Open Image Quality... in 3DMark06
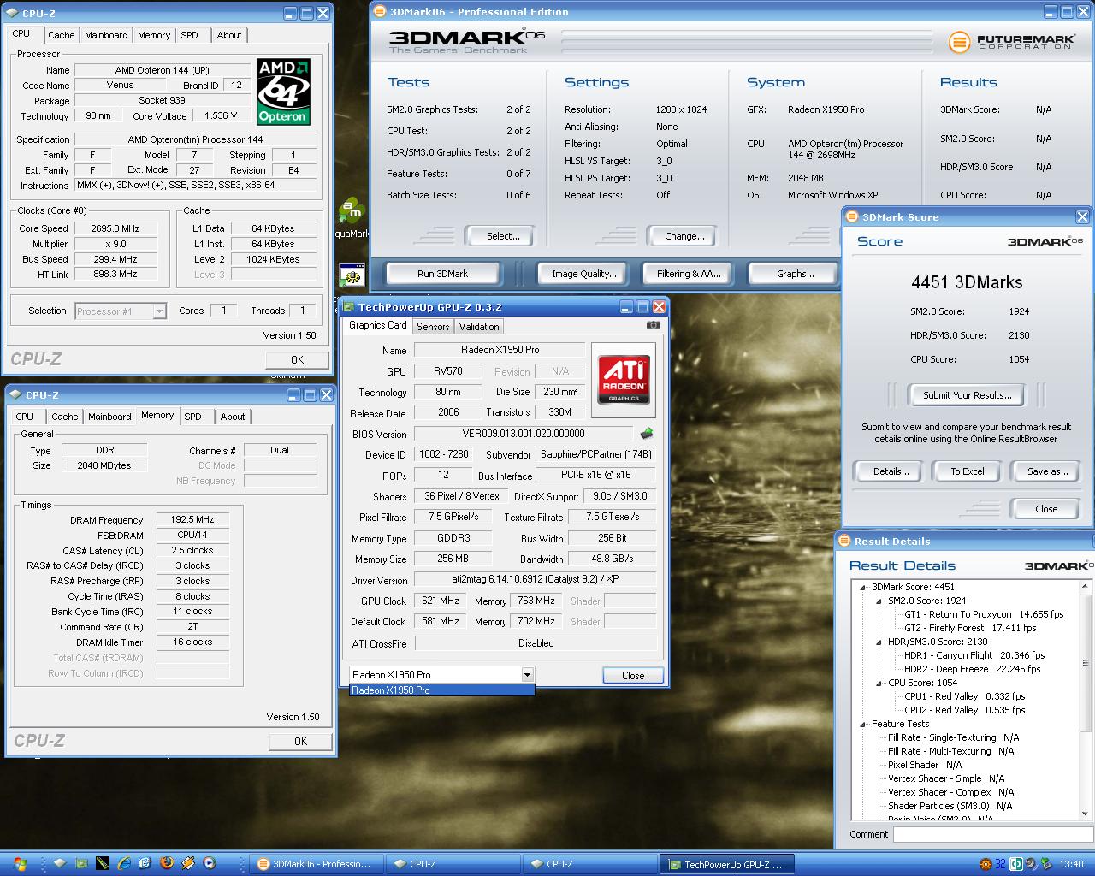The image size is (1095, 876). (583, 274)
